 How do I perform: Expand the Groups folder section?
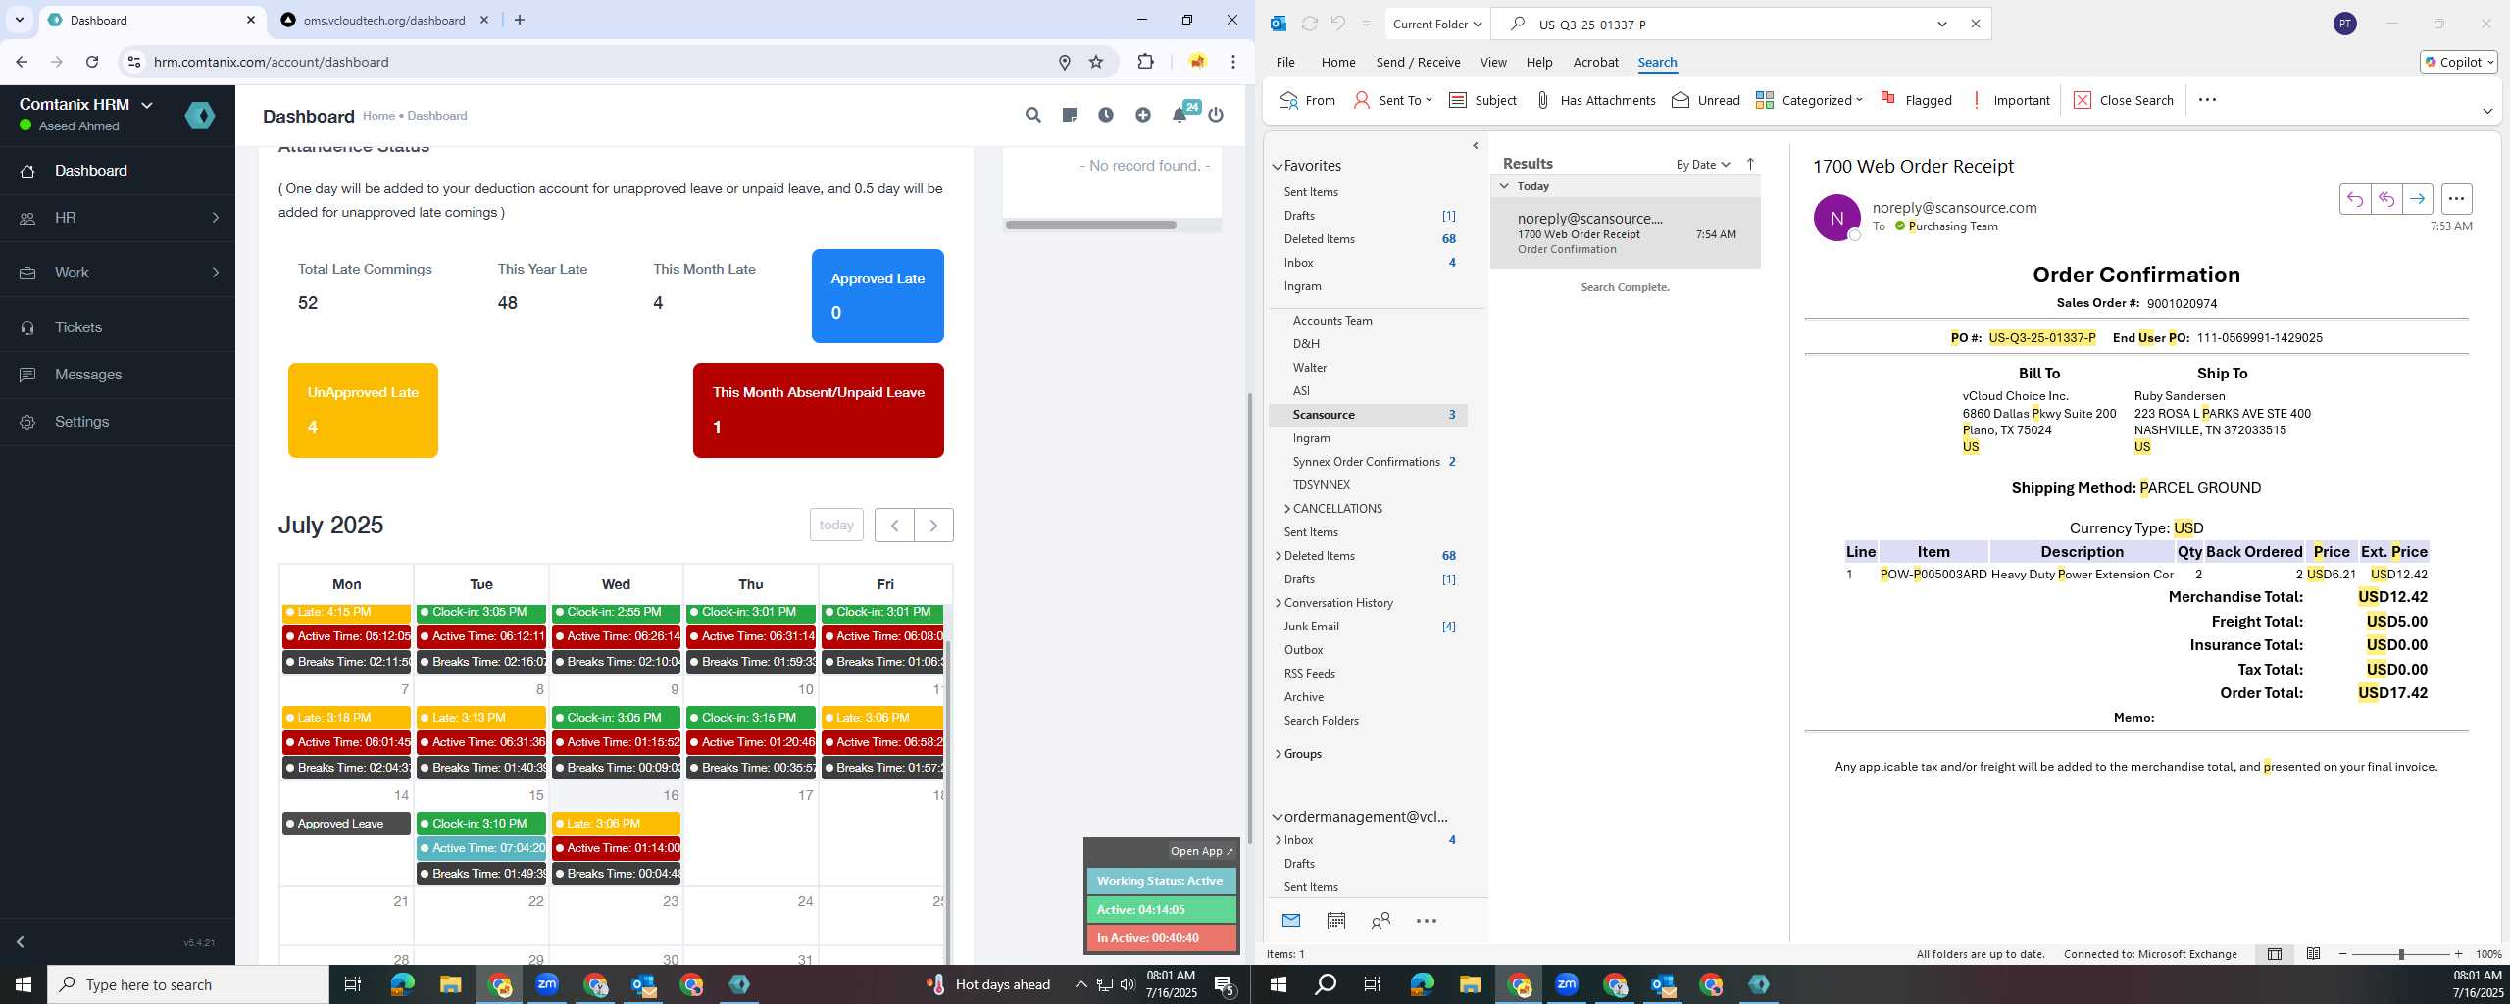pyautogui.click(x=1279, y=753)
